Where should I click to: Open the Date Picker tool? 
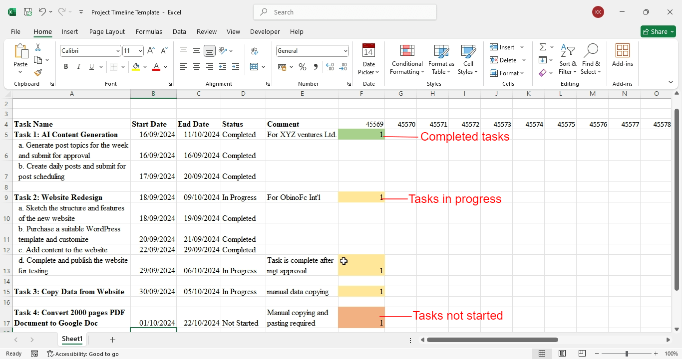(368, 59)
